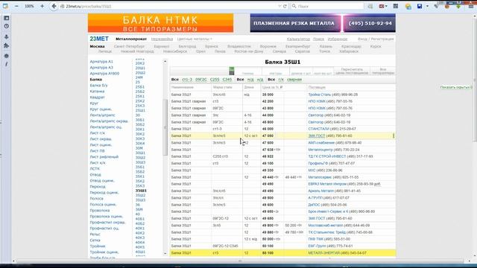
Task: Click the search magnifier icon in search box
Action: tap(294, 6)
